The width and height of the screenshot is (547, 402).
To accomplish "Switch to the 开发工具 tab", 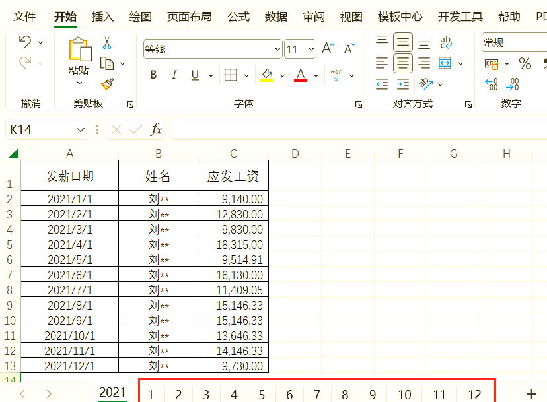I will coord(460,17).
